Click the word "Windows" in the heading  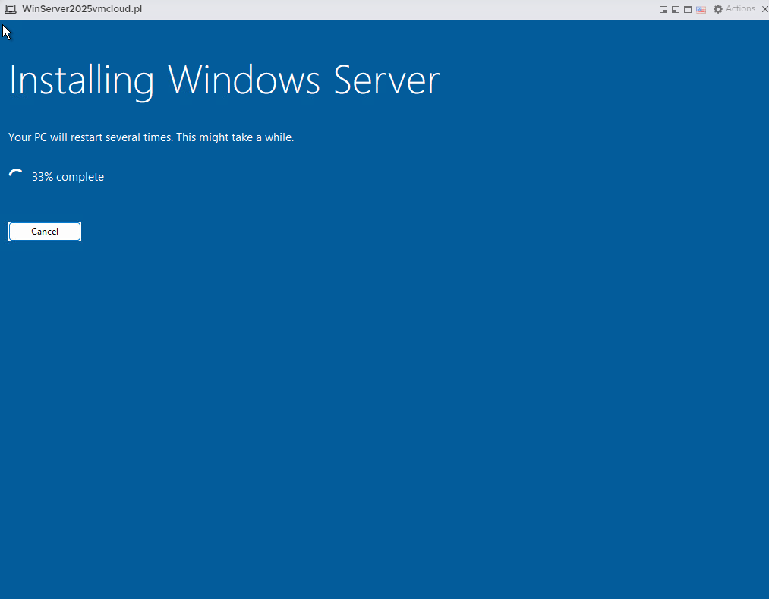[244, 80]
